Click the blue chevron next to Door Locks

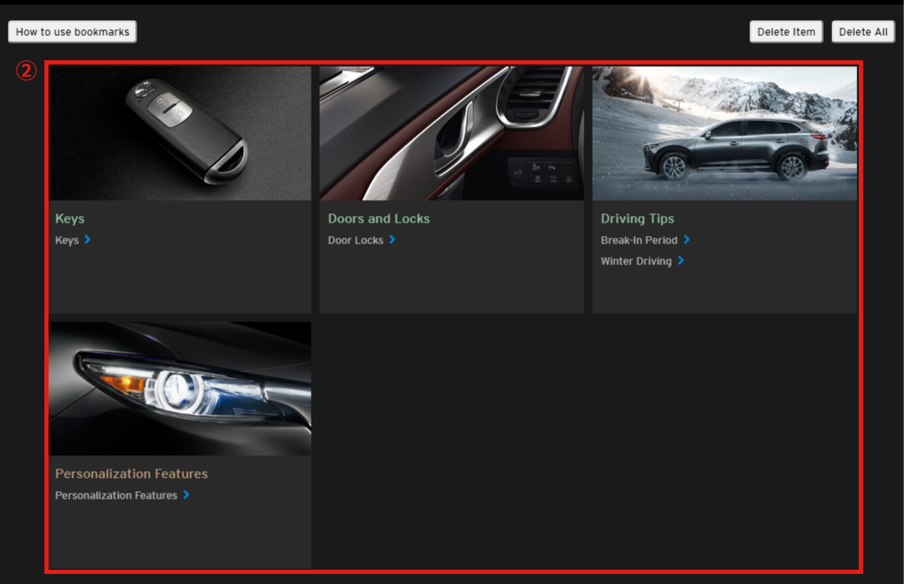393,240
